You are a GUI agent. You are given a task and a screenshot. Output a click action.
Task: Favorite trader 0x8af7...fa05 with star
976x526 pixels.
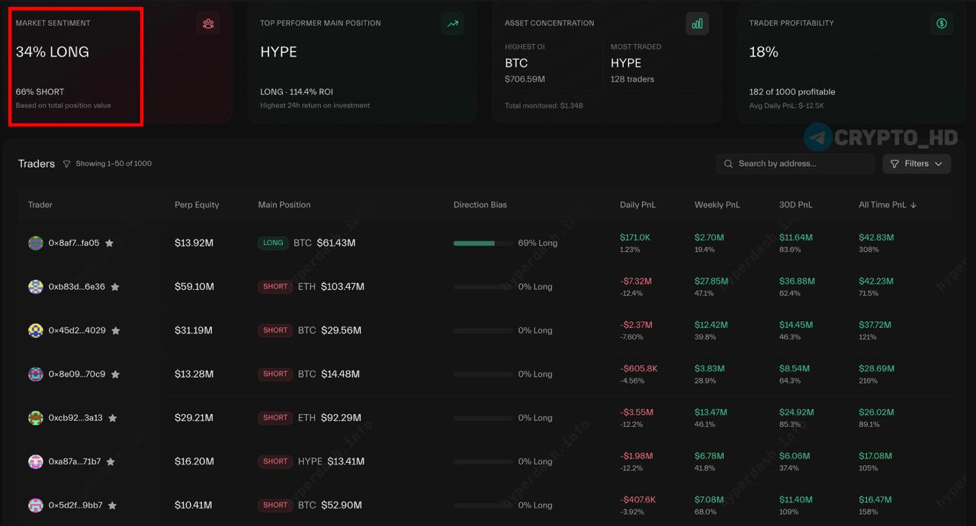[x=109, y=244]
